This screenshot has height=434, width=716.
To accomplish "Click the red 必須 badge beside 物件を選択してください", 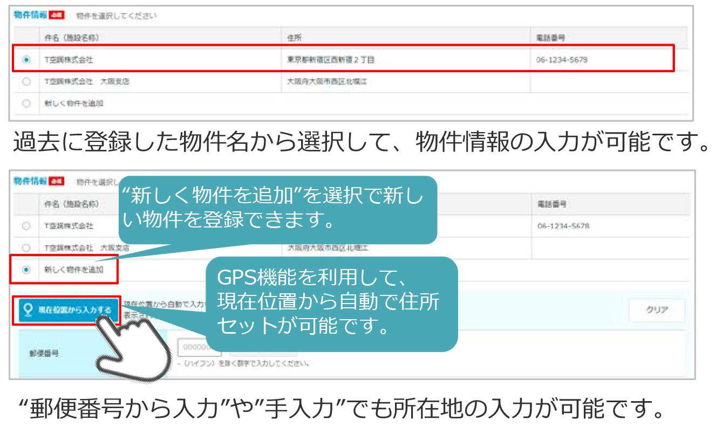I will click(56, 15).
